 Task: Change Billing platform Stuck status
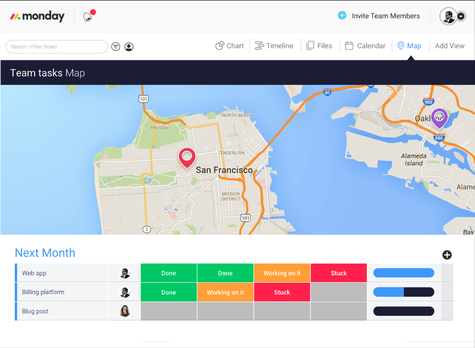pyautogui.click(x=282, y=292)
